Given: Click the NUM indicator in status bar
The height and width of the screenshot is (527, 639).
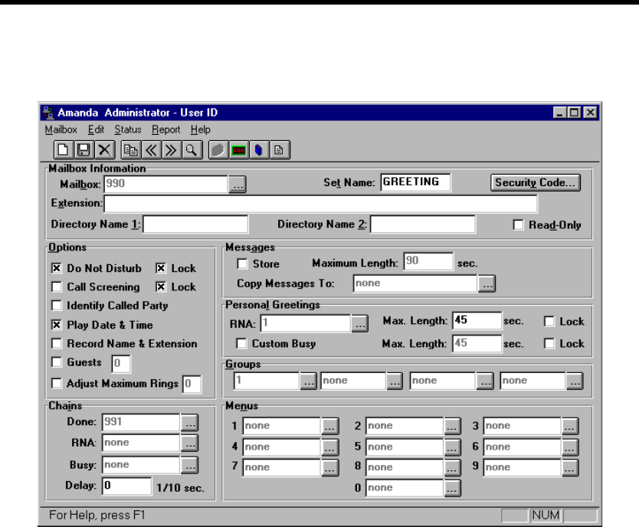Looking at the screenshot, I should 546,516.
